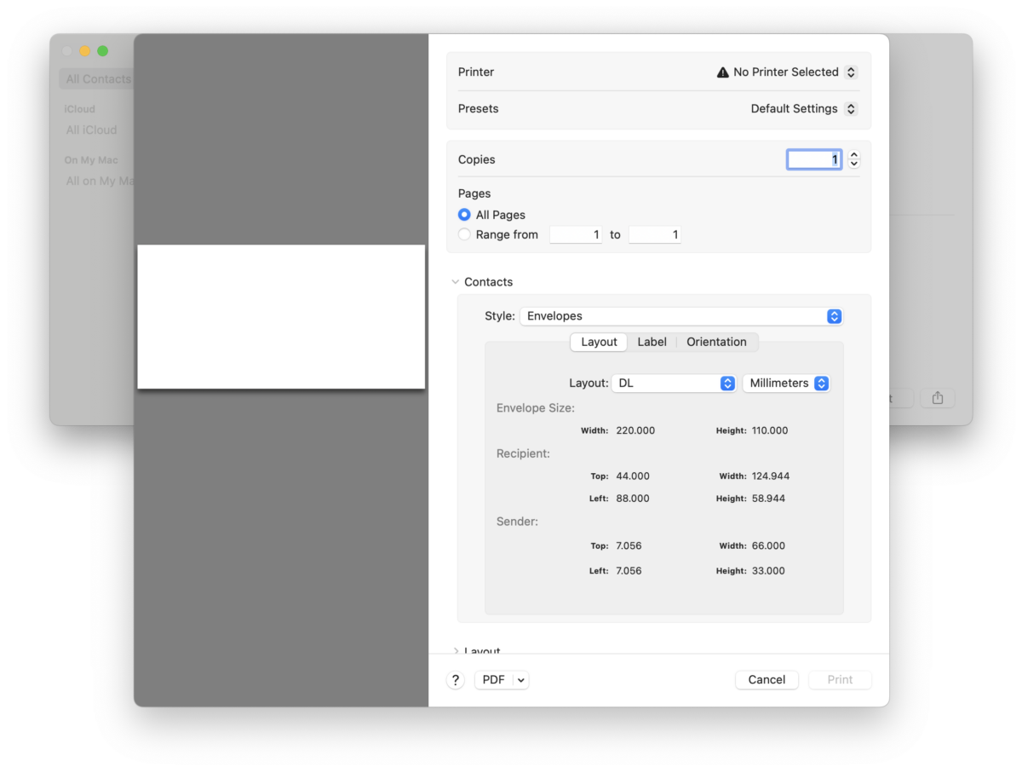Open the Printer selection popup

786,72
